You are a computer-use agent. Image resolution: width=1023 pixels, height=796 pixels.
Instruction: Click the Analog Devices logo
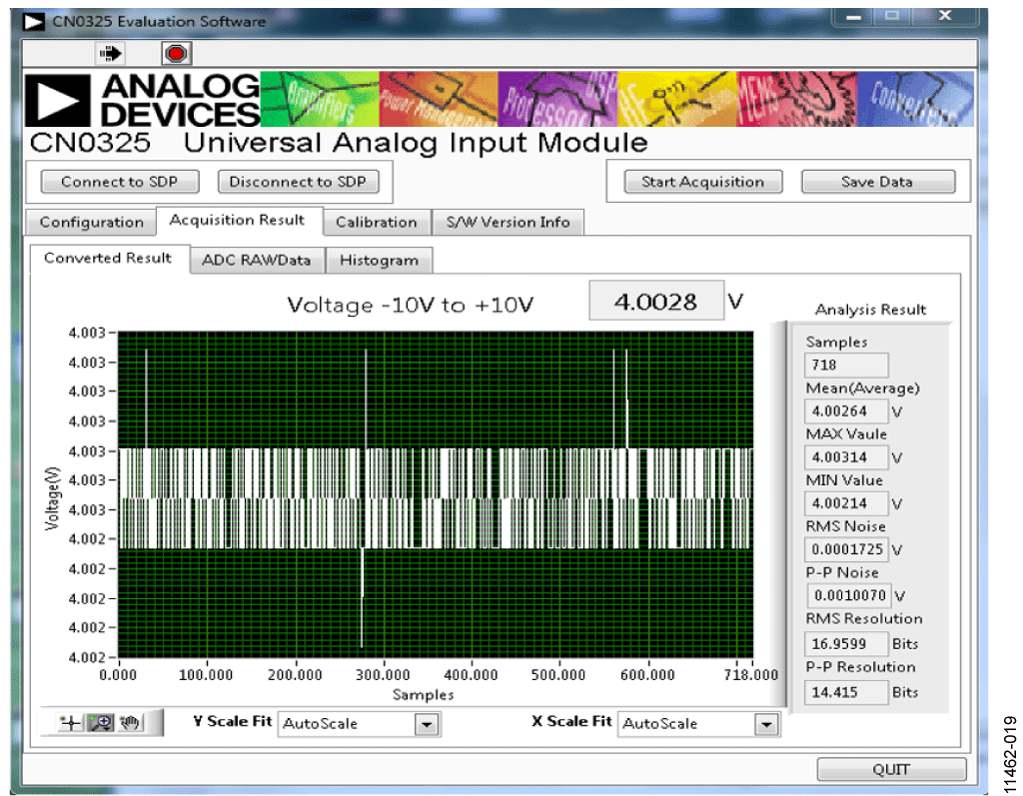(x=142, y=100)
